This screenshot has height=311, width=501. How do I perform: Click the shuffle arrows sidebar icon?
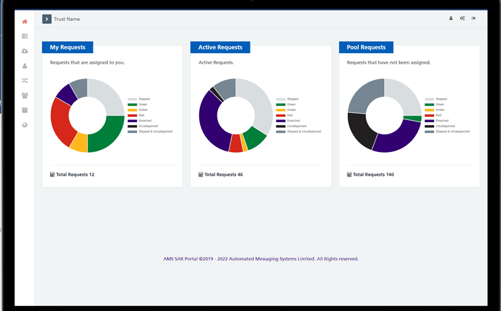coord(25,81)
